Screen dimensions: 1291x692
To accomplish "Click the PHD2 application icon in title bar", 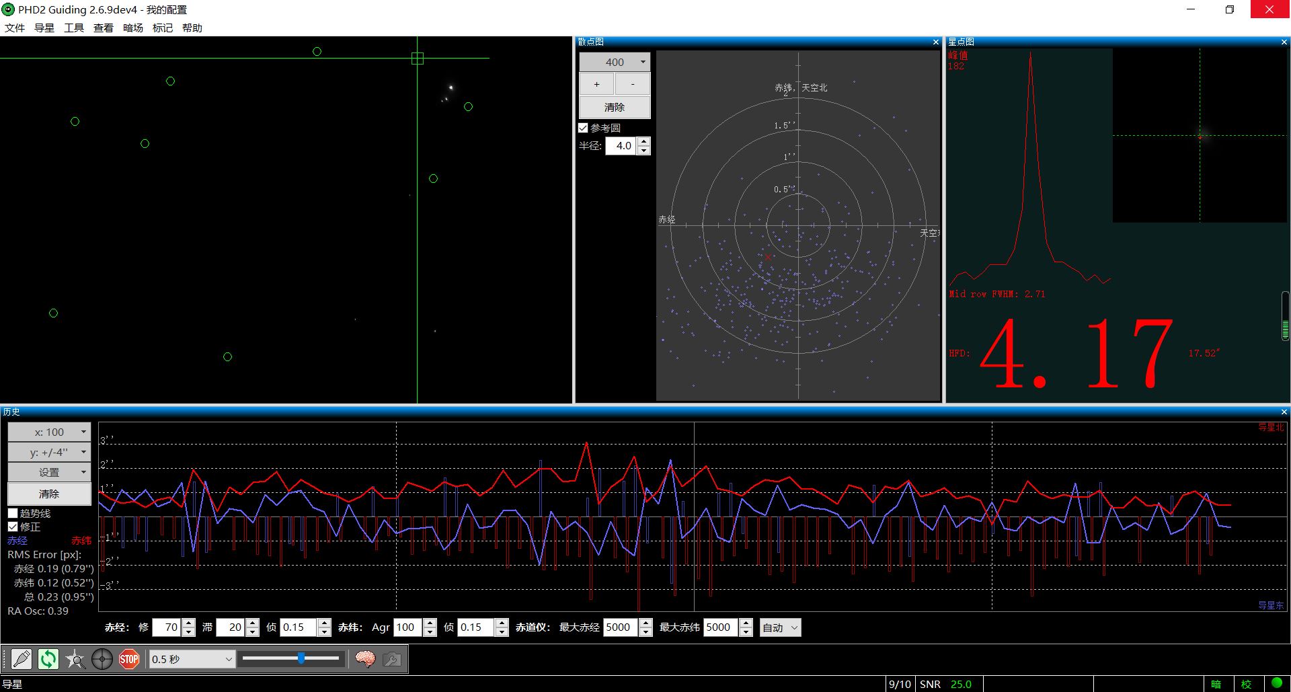I will 8,9.
